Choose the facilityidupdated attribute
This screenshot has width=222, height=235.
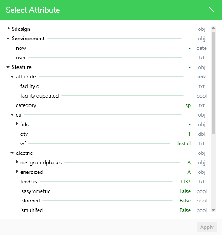pyautogui.click(x=113, y=96)
